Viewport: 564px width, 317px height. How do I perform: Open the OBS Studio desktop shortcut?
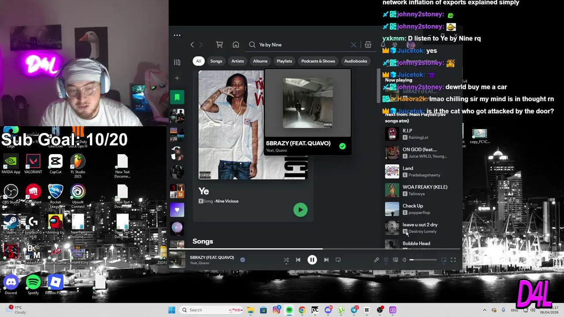(11, 195)
